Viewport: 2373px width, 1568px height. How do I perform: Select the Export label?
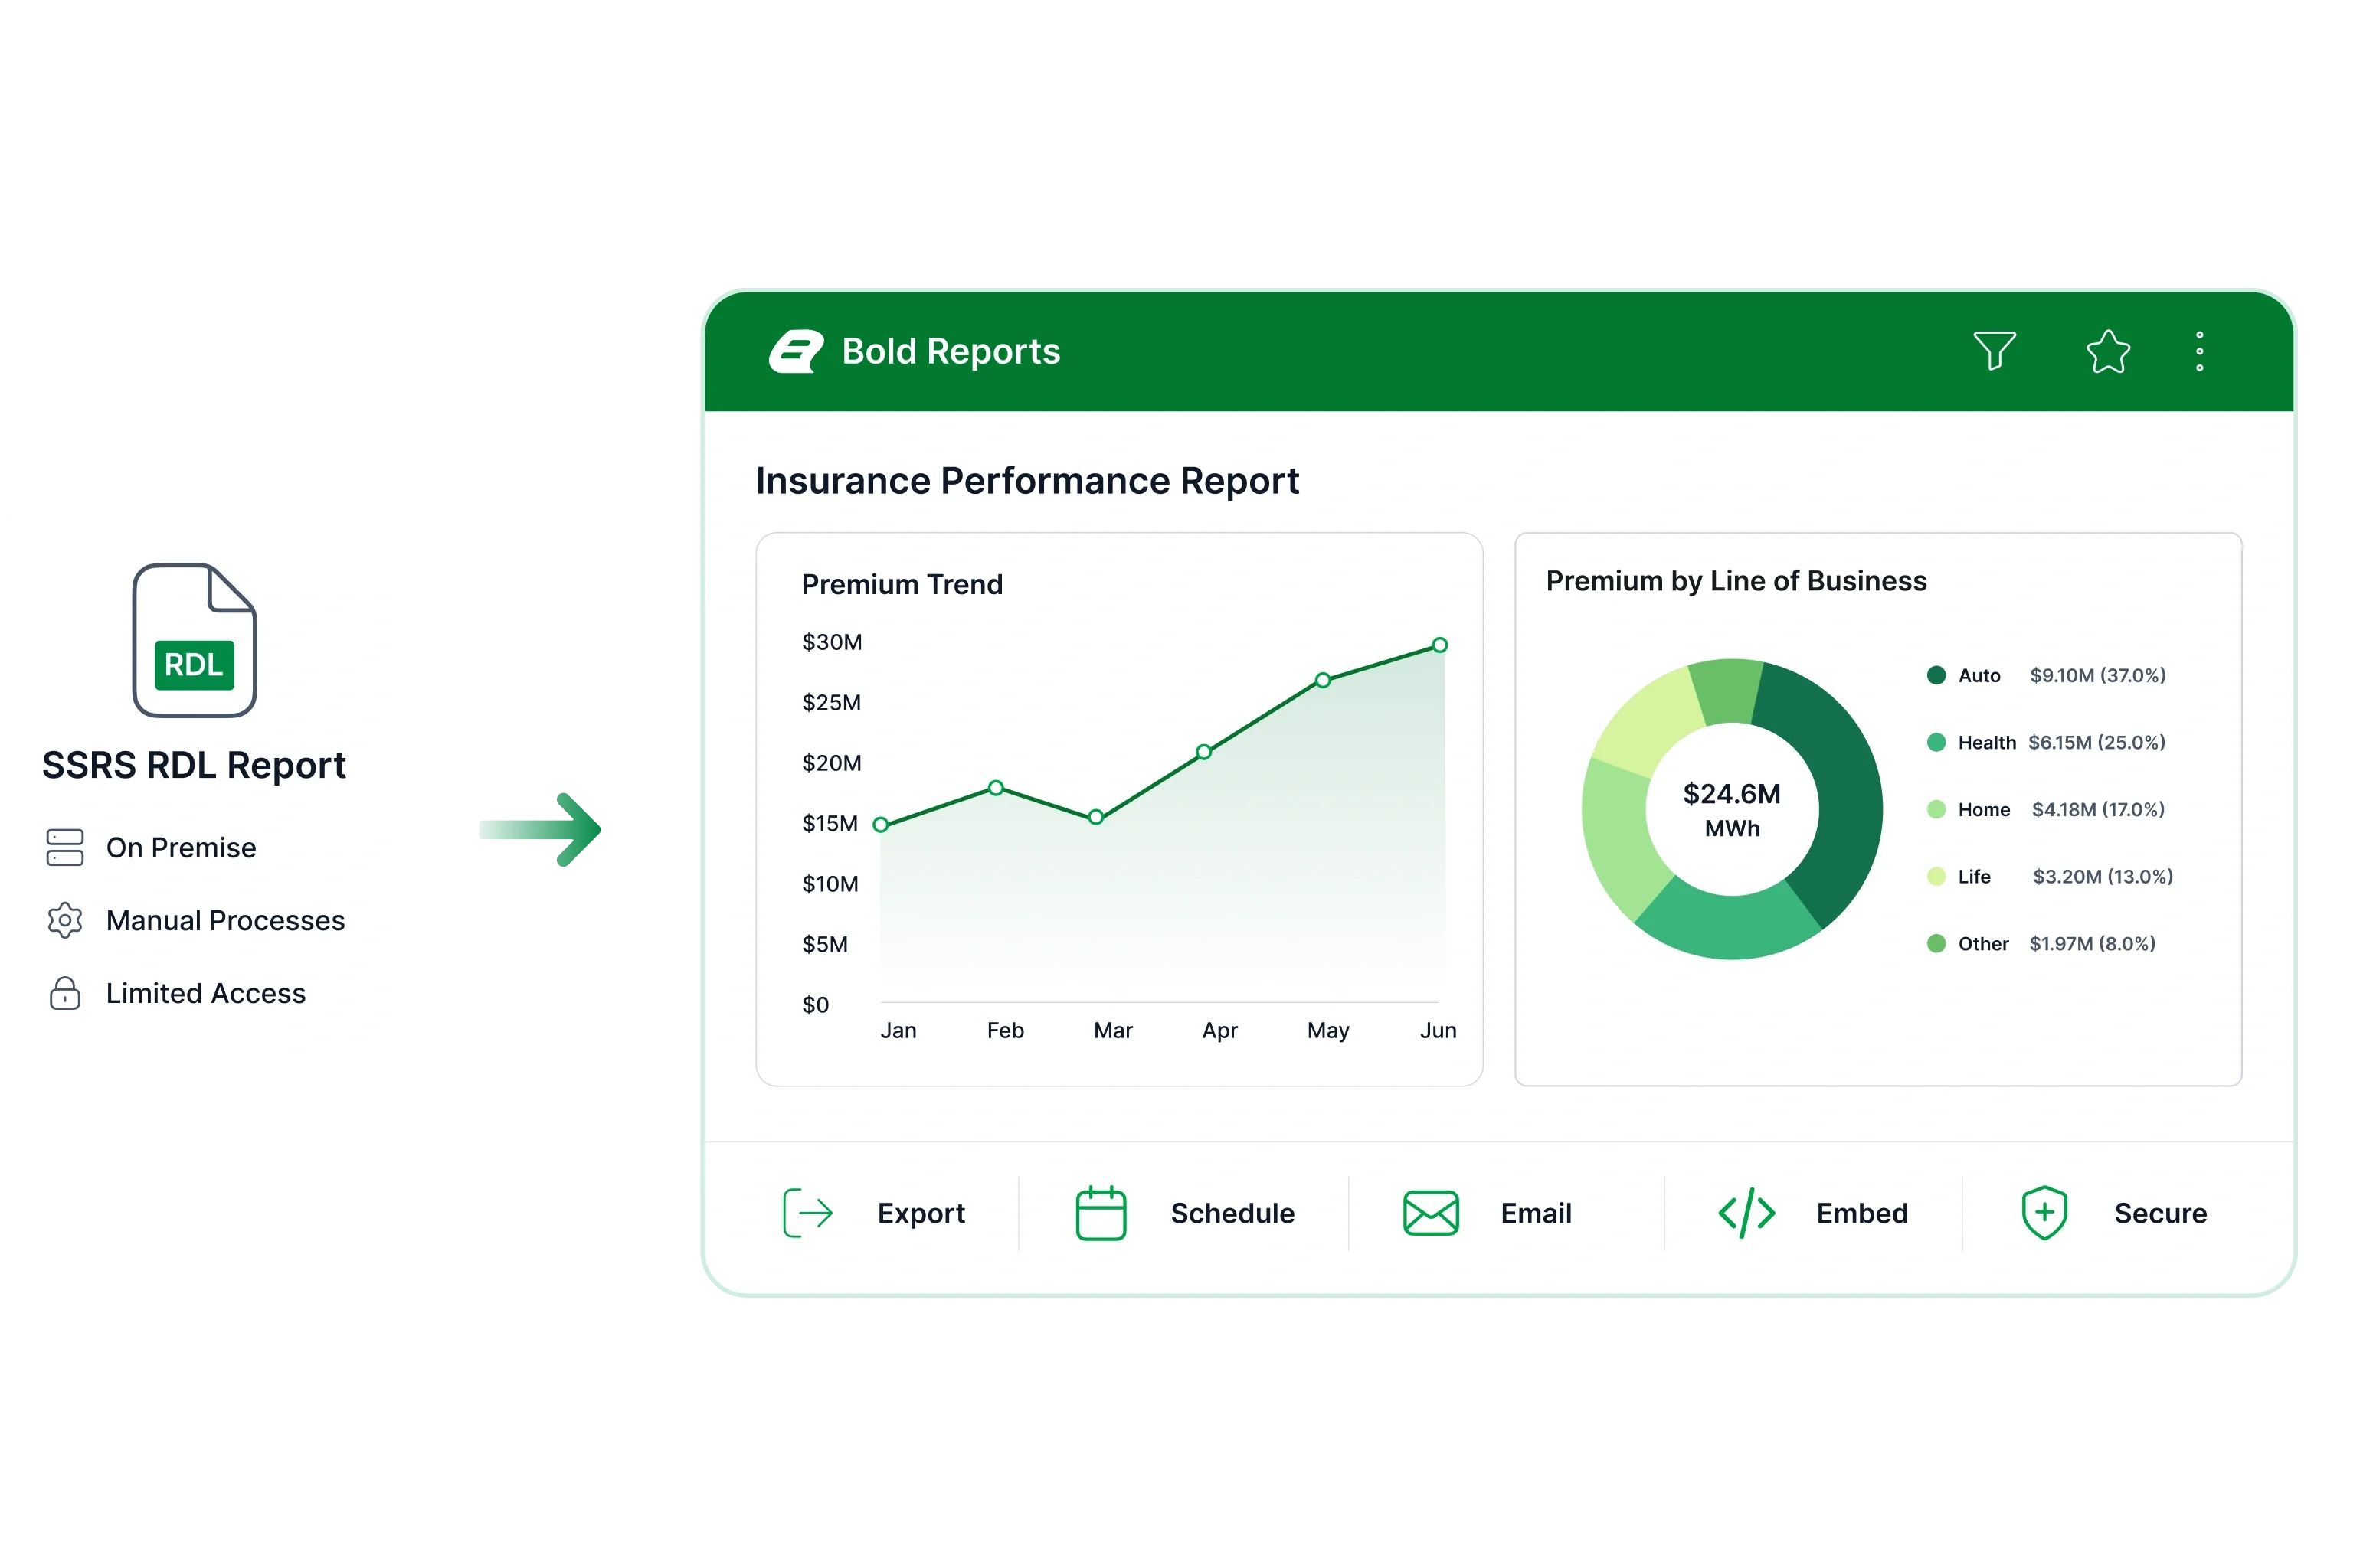921,1213
